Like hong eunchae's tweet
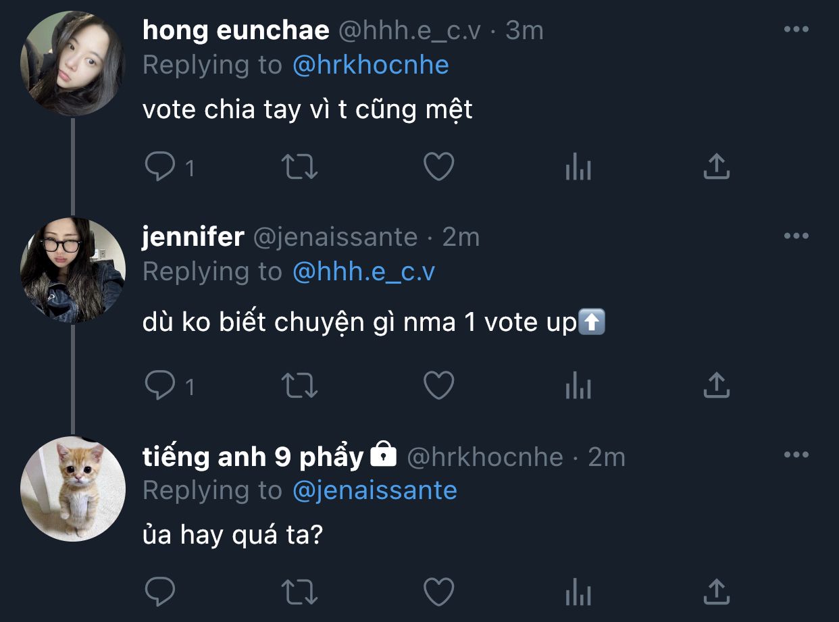 tap(438, 167)
